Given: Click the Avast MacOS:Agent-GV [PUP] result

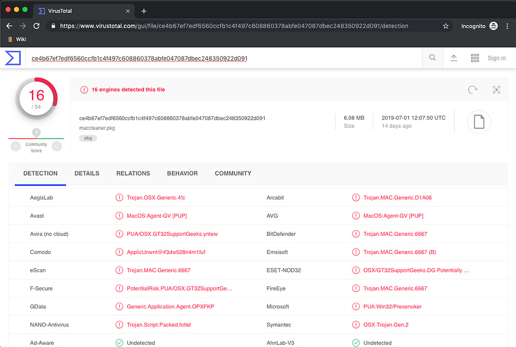Looking at the screenshot, I should tap(157, 216).
